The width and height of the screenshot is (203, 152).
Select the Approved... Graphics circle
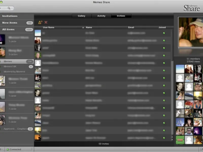(17, 129)
